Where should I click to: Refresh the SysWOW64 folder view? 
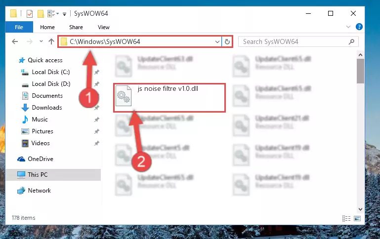227,42
